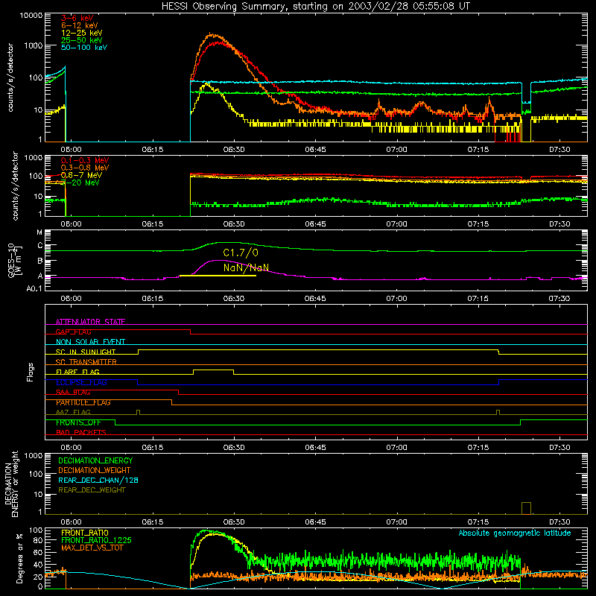
Task: Click the BAD_PACKETS flag label
Action: pyautogui.click(x=81, y=432)
